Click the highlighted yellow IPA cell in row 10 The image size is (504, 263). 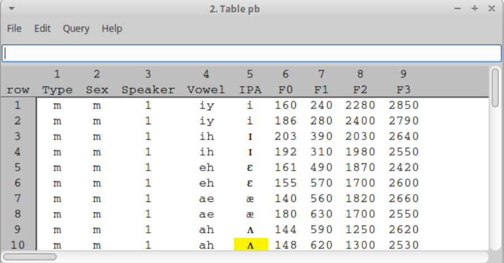[x=251, y=245]
